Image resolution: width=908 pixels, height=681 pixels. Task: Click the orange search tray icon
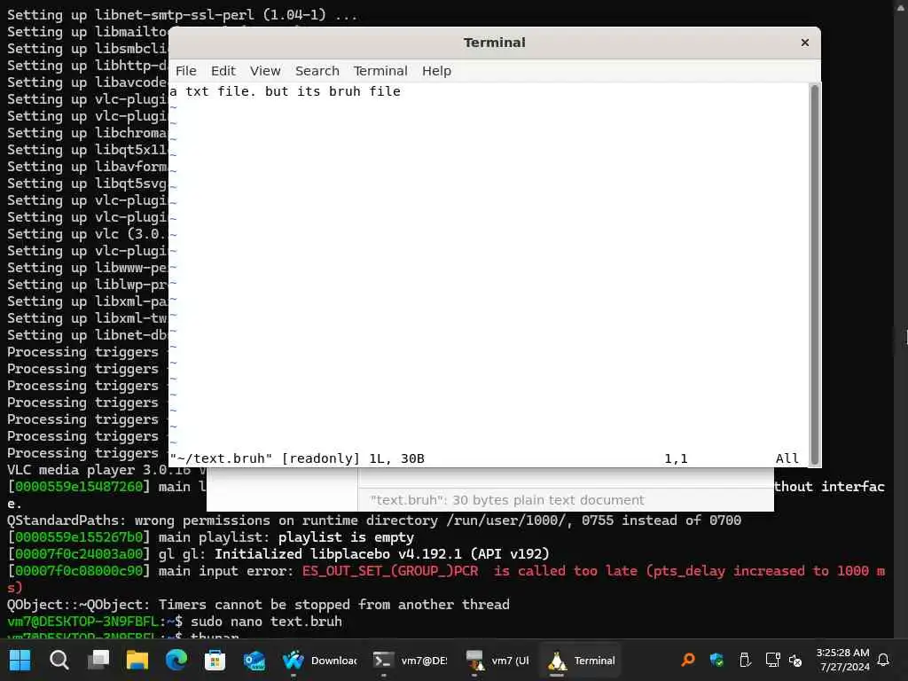[x=688, y=660]
